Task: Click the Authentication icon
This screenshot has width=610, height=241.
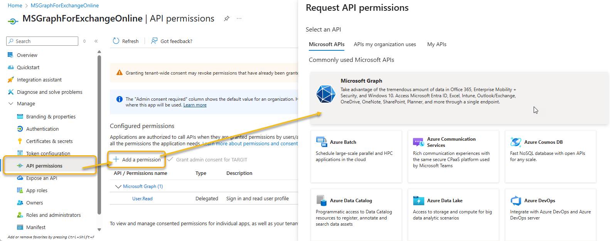Action: click(20, 129)
